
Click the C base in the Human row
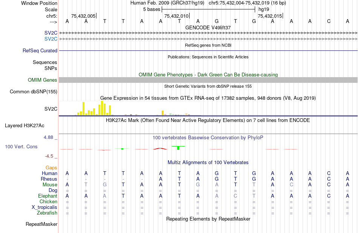(x=329, y=173)
